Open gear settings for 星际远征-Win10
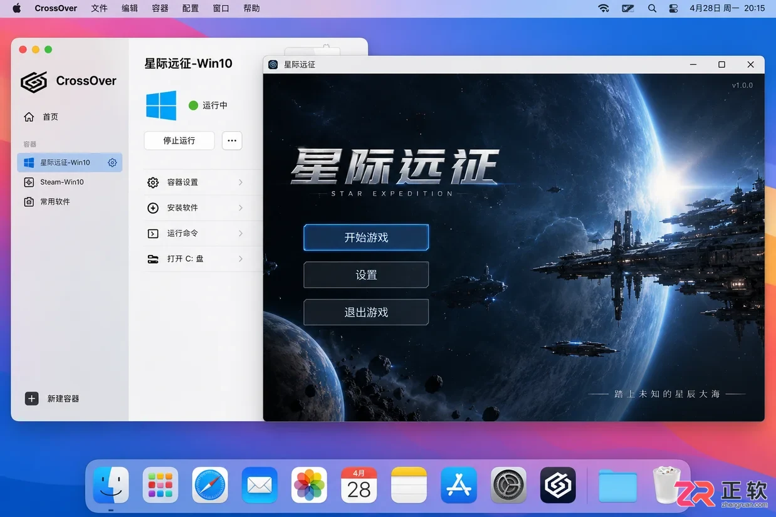Screen dimensions: 776x517 [x=112, y=162]
